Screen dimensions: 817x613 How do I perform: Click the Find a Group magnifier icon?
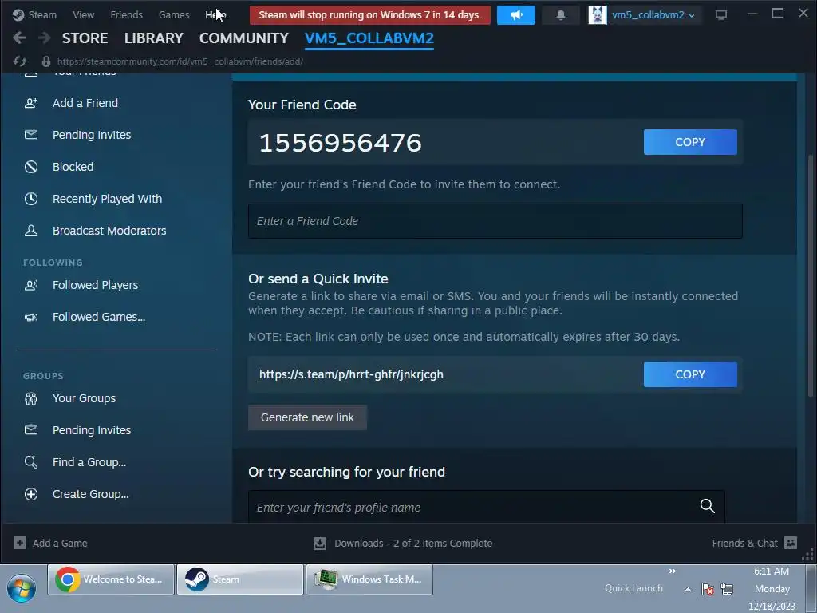pyautogui.click(x=31, y=462)
